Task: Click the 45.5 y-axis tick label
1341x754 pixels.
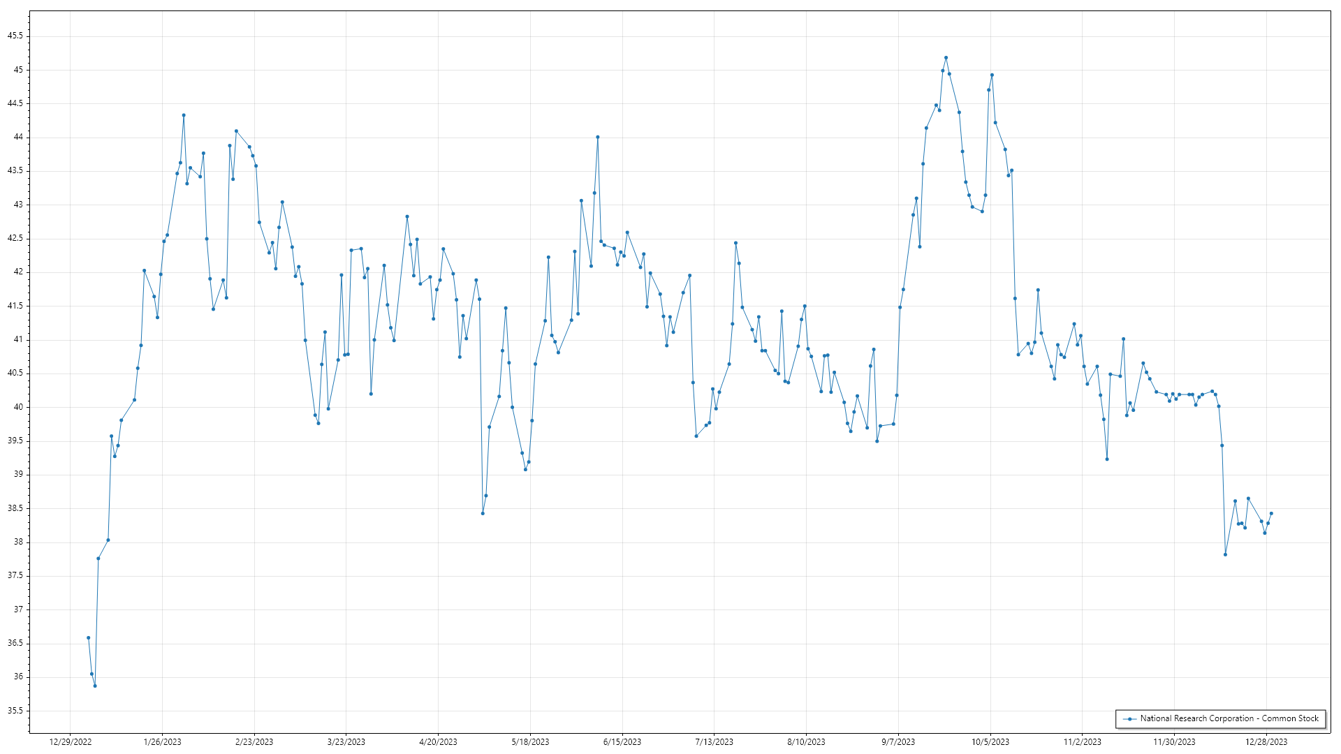Action: pos(15,36)
